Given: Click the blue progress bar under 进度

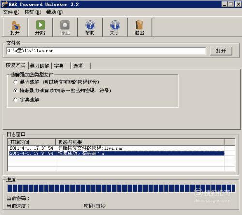Looking at the screenshot, I should click(x=121, y=188).
